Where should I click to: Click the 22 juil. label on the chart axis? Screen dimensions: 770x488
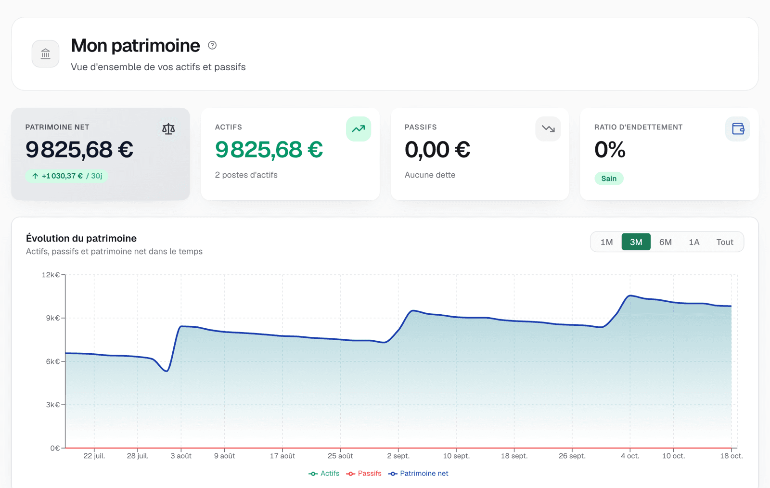coord(94,456)
